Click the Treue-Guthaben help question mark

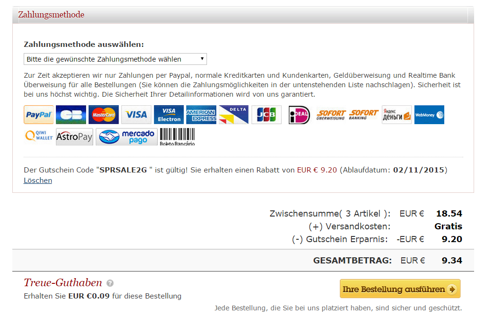click(110, 283)
